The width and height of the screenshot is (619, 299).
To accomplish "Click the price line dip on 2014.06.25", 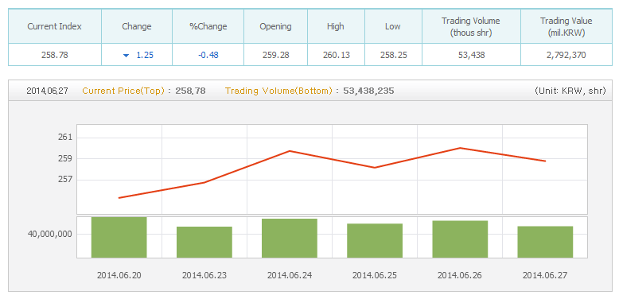I will click(375, 168).
